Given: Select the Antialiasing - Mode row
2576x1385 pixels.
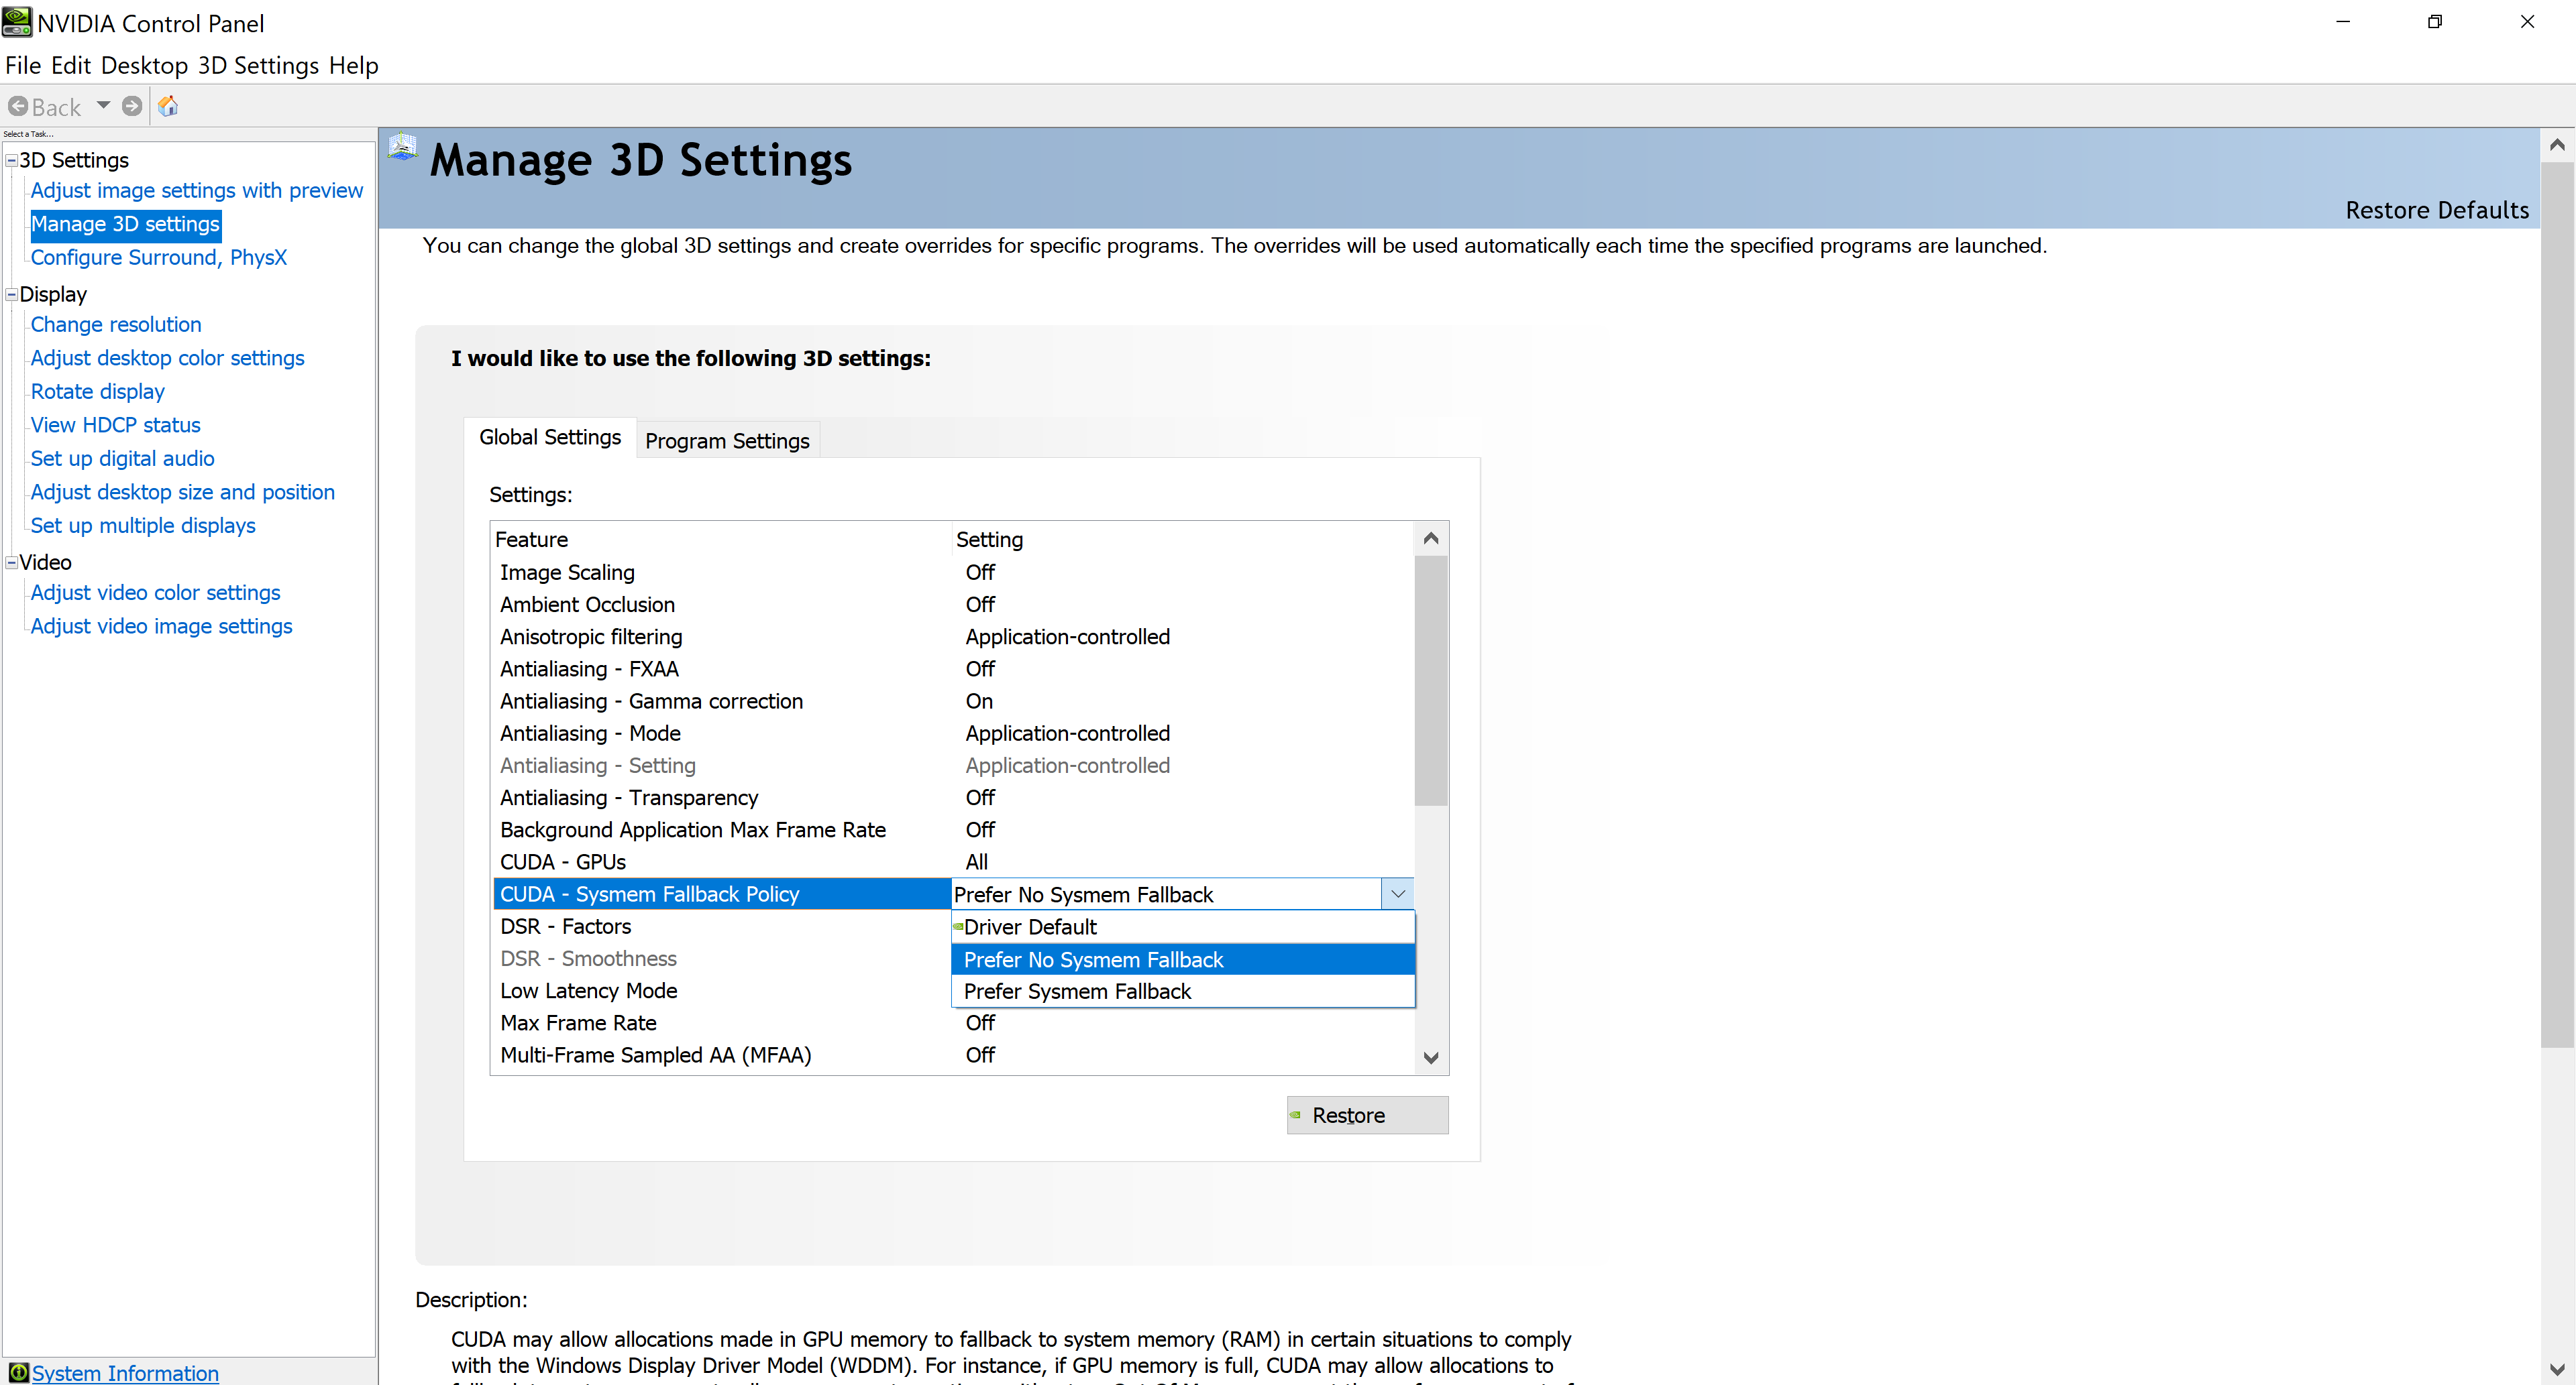Looking at the screenshot, I should [954, 733].
